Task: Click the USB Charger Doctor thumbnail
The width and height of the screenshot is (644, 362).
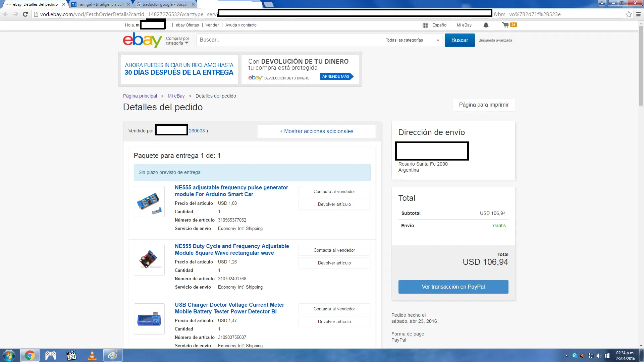Action: [149, 319]
